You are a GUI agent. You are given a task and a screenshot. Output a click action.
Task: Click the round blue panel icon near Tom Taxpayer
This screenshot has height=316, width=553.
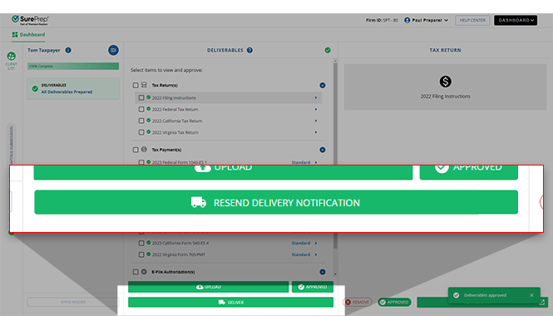click(113, 50)
